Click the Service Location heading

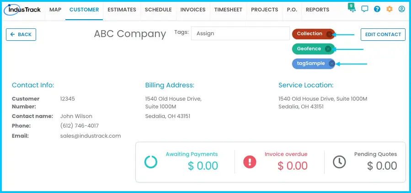point(306,85)
